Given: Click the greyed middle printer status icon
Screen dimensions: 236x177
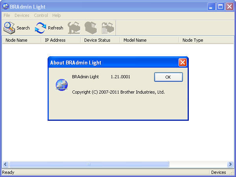Looking at the screenshot, I should coord(91,28).
